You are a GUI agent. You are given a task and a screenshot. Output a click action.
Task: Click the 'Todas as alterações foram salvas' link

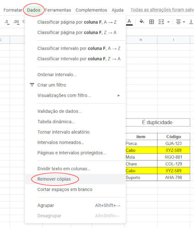(x=162, y=10)
